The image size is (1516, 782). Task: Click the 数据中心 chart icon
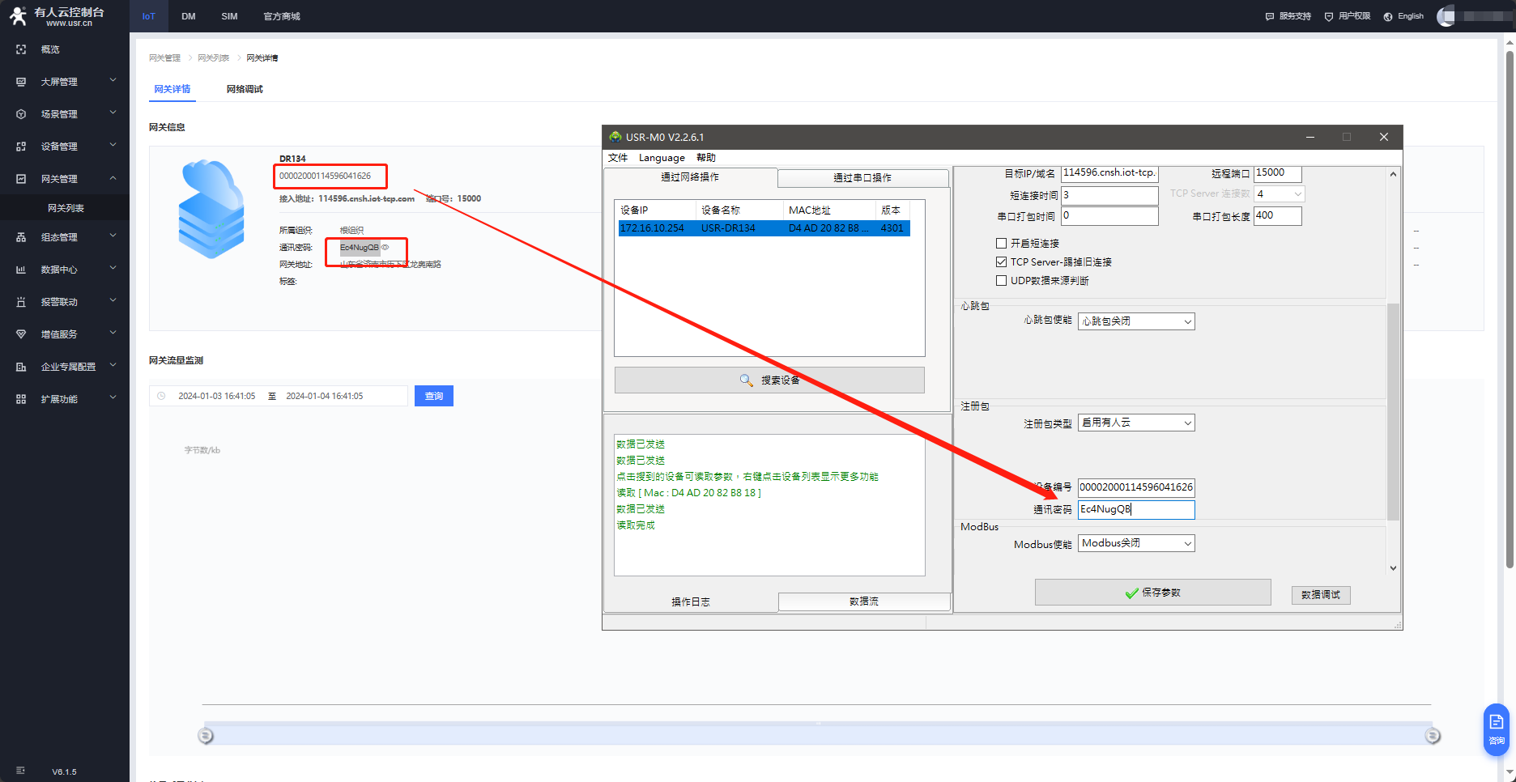pyautogui.click(x=21, y=270)
